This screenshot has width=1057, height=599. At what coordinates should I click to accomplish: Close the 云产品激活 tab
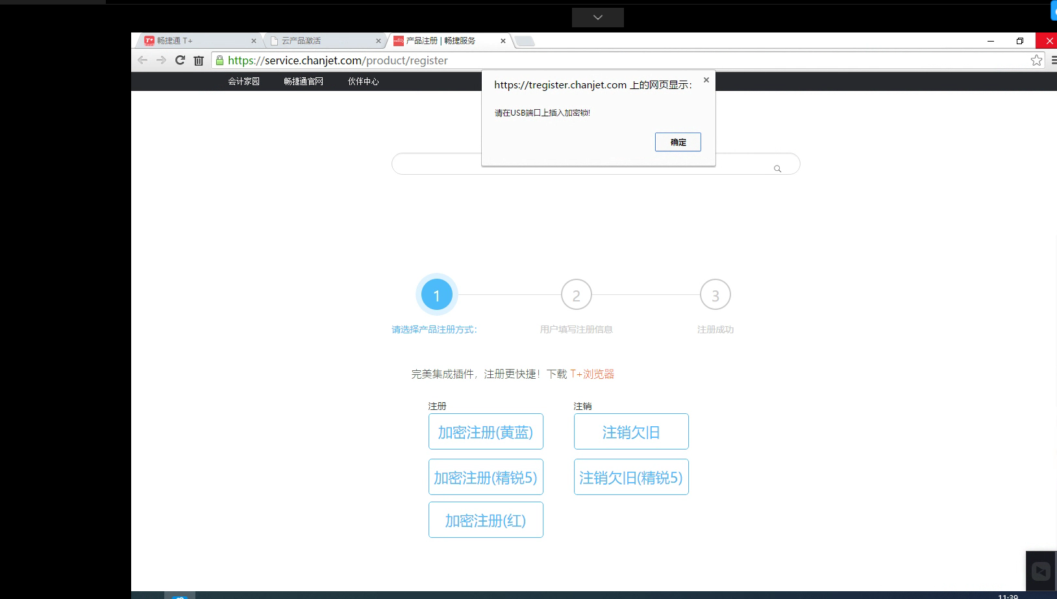[379, 41]
